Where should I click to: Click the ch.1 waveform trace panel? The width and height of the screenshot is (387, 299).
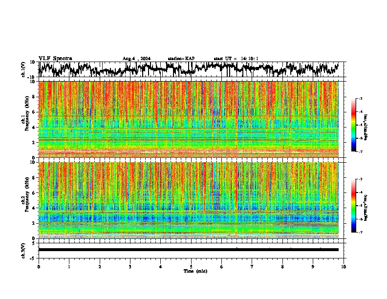[x=191, y=69]
